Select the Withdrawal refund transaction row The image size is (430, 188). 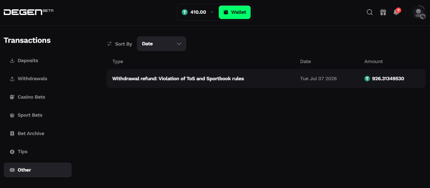click(x=266, y=79)
